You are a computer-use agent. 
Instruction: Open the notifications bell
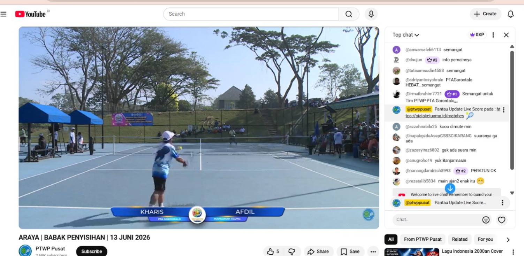(x=510, y=14)
